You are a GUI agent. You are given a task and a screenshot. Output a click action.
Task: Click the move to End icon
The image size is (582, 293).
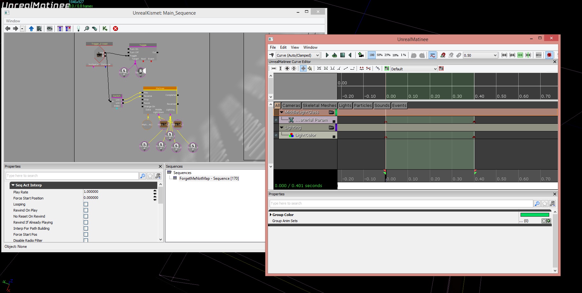tap(538, 55)
